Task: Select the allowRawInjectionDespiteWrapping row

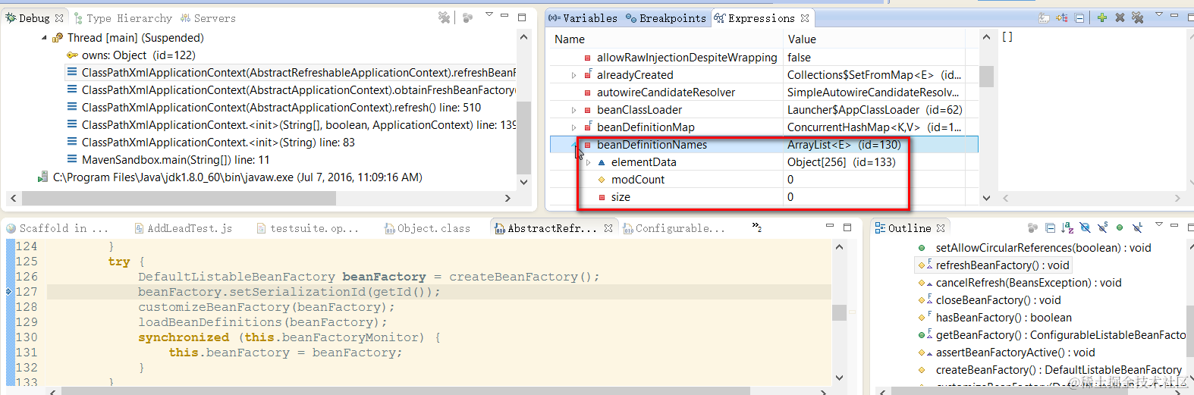Action: [x=764, y=58]
